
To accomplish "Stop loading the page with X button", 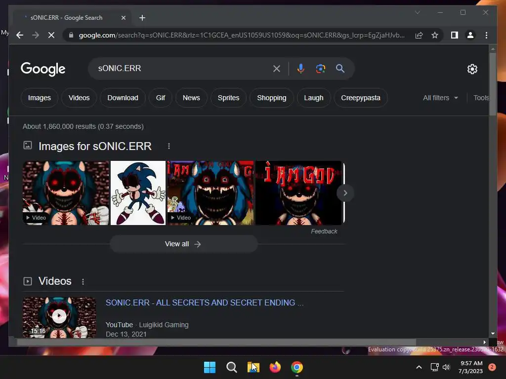I will 51,35.
